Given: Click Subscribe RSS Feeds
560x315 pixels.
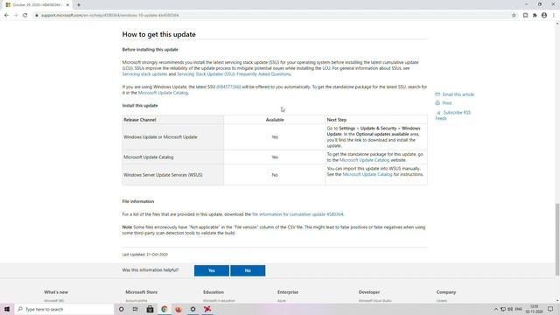Looking at the screenshot, I should pos(453,115).
